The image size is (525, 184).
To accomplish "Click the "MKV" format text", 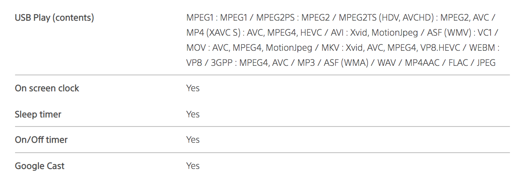I will click(330, 48).
